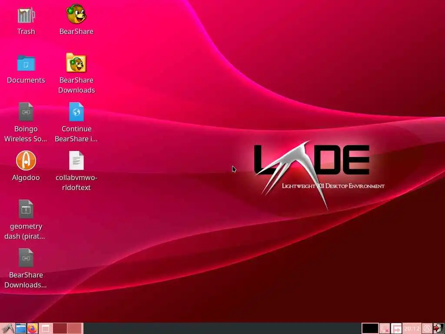This screenshot has width=445, height=334.
Task: Launch Firefox from the taskbar
Action: [x=32, y=329]
